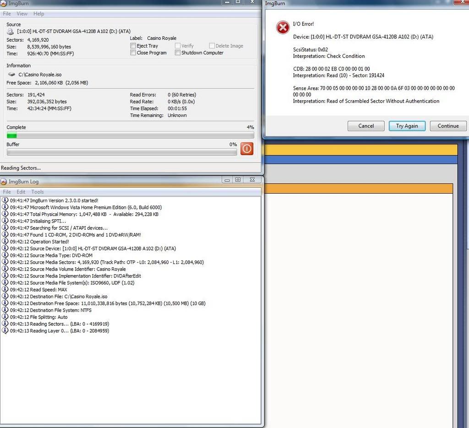The height and width of the screenshot is (428, 469).
Task: Enable the Eject Tray checkbox
Action: (x=133, y=46)
